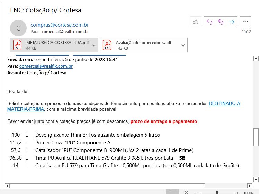
Task: Click the sender avatar circle "C"
Action: click(18, 28)
